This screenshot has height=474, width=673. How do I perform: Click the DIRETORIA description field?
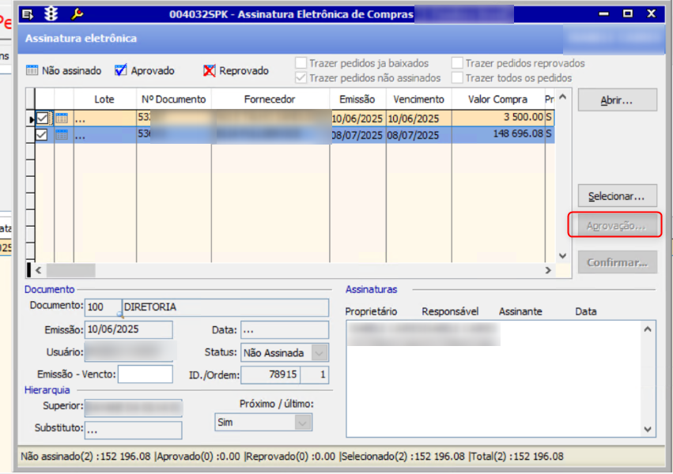coord(225,307)
